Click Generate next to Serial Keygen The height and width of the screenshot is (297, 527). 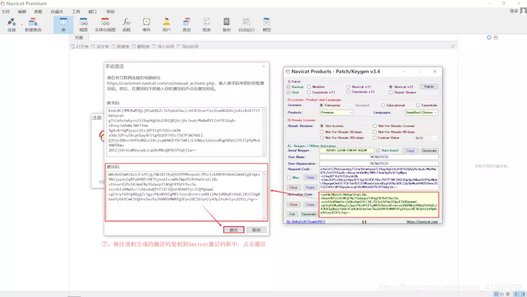point(429,150)
